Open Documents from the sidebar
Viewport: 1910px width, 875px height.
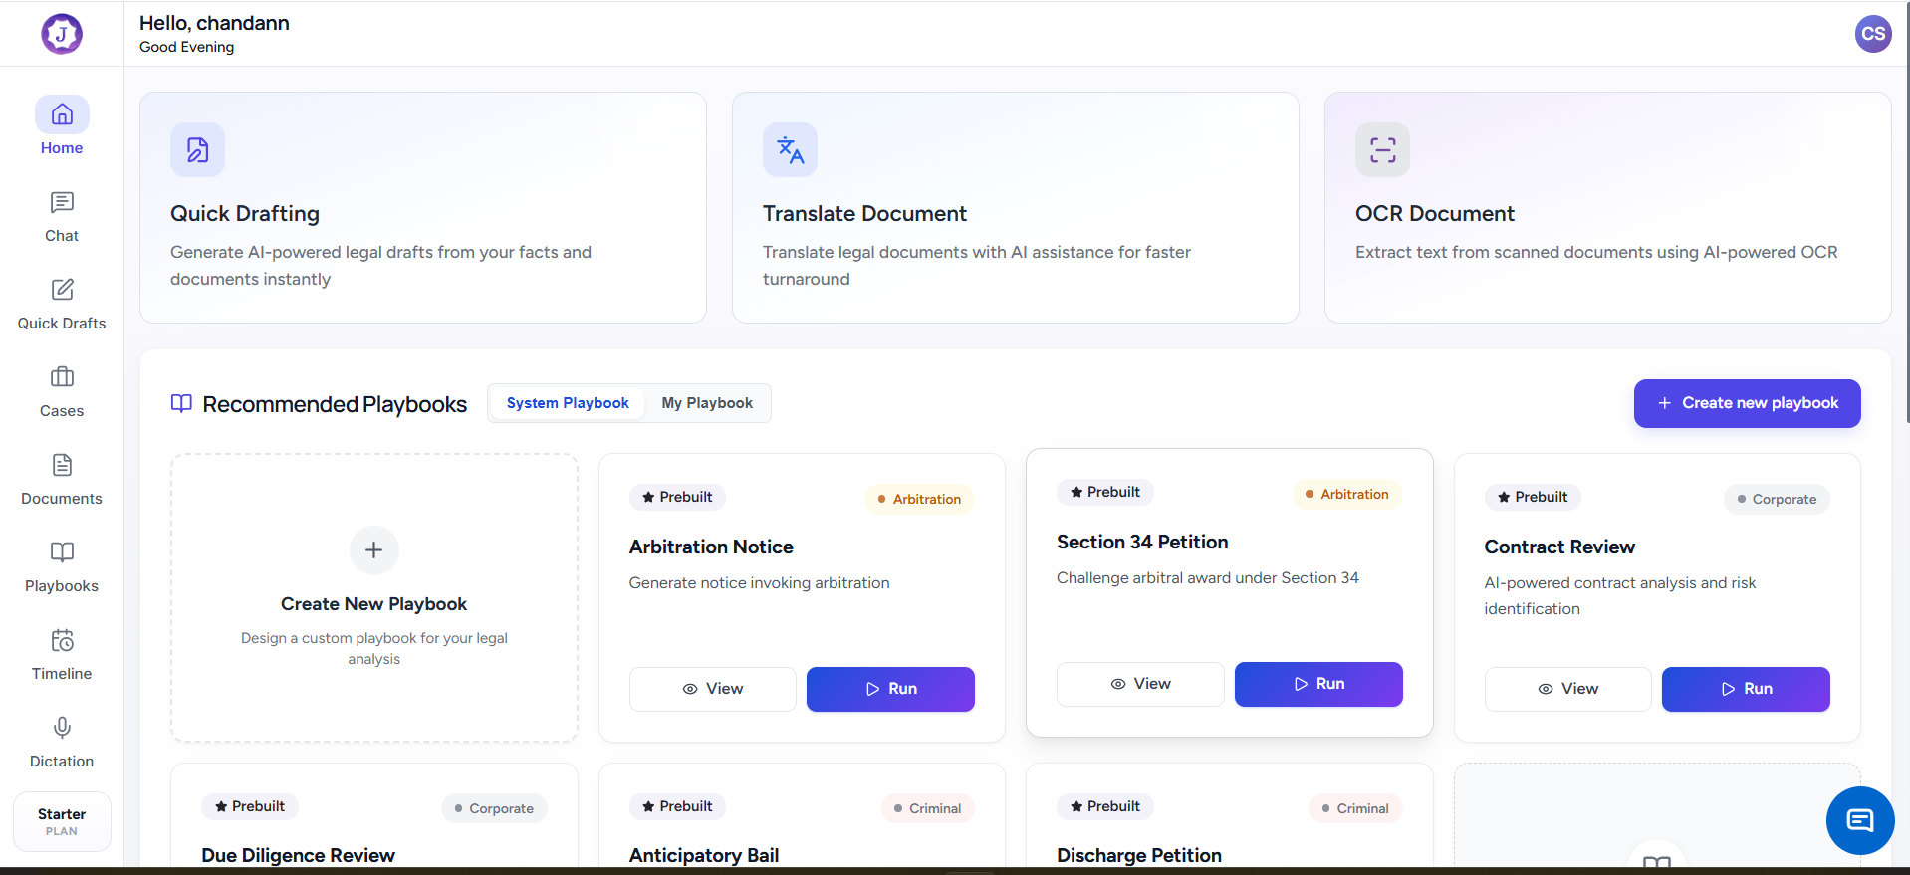click(62, 480)
